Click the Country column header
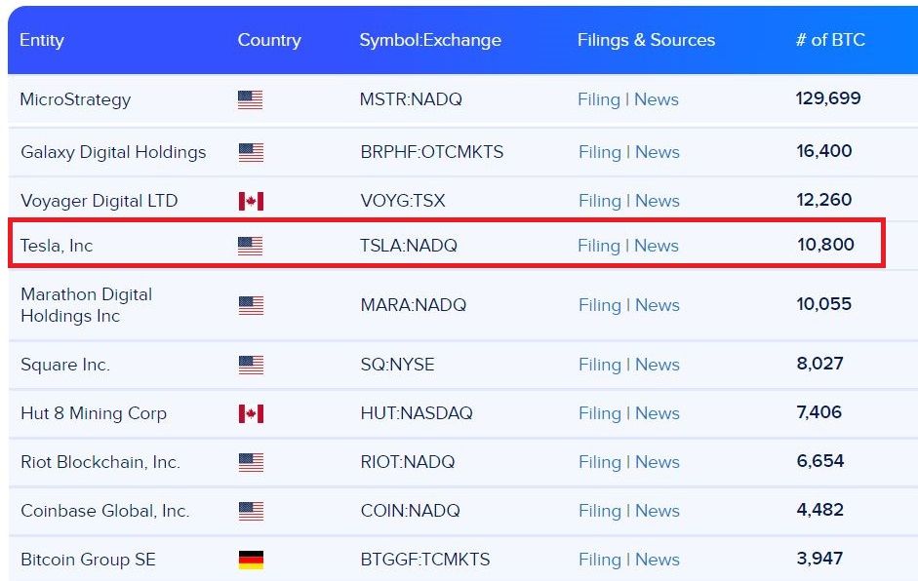Viewport: 918px width, 581px height. point(269,40)
